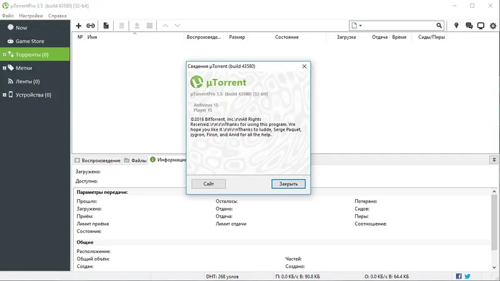Click the Create New Torrent file icon

click(x=106, y=26)
